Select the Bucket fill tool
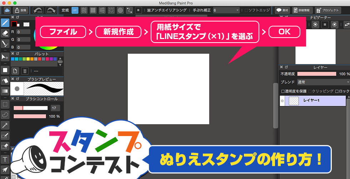 click(x=5, y=81)
